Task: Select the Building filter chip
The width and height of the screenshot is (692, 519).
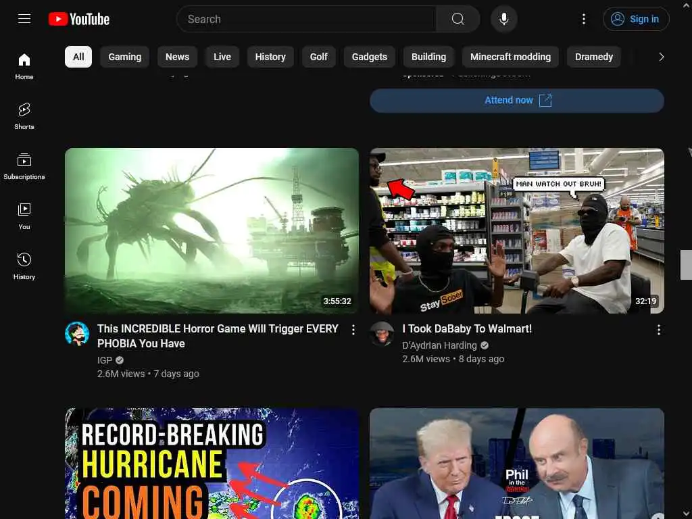Action: click(x=429, y=57)
